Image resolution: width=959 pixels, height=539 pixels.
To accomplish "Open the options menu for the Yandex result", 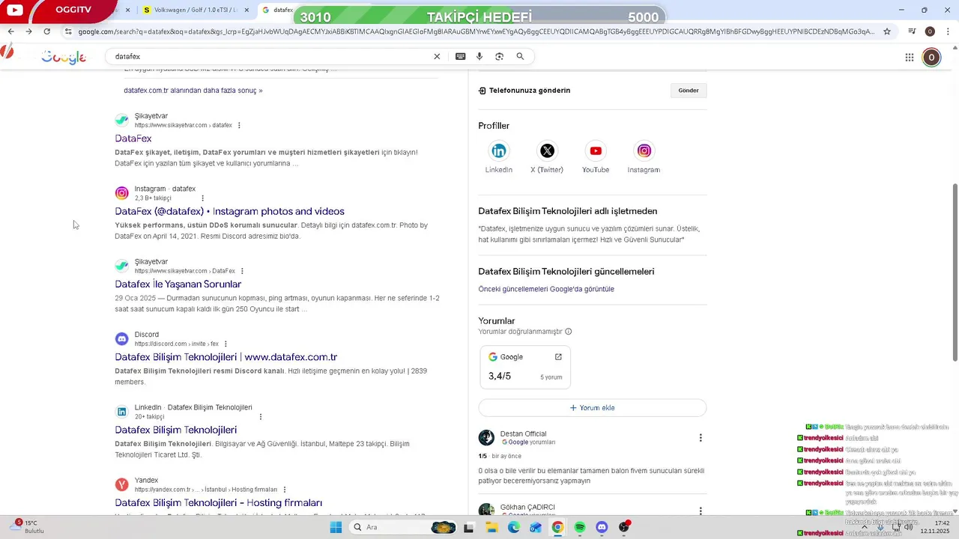I will pyautogui.click(x=285, y=490).
